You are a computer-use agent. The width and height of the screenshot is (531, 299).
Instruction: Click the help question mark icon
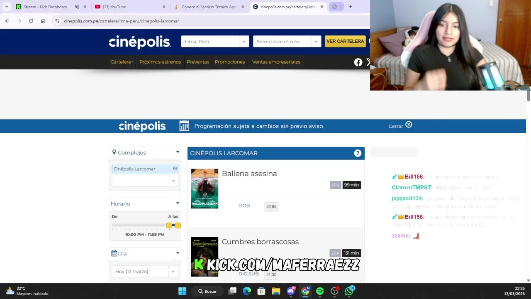(x=358, y=153)
